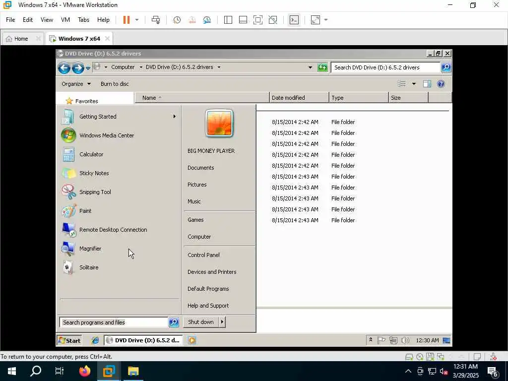Open the address bar history dropdown
Screen dimensions: 508x381
[x=310, y=67]
